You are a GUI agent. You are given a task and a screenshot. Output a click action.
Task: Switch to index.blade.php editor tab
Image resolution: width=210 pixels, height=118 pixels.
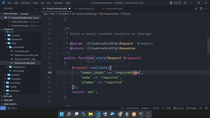click(x=86, y=9)
